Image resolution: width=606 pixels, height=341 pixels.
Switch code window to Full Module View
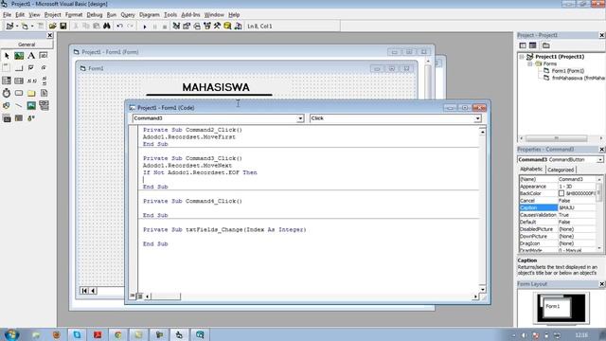click(x=139, y=296)
